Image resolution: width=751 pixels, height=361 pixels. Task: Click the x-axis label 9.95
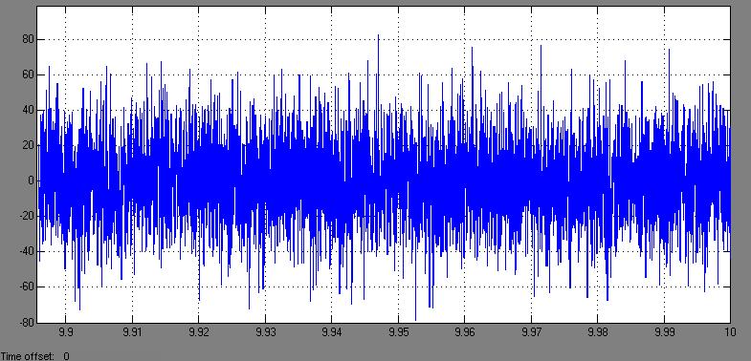point(398,331)
